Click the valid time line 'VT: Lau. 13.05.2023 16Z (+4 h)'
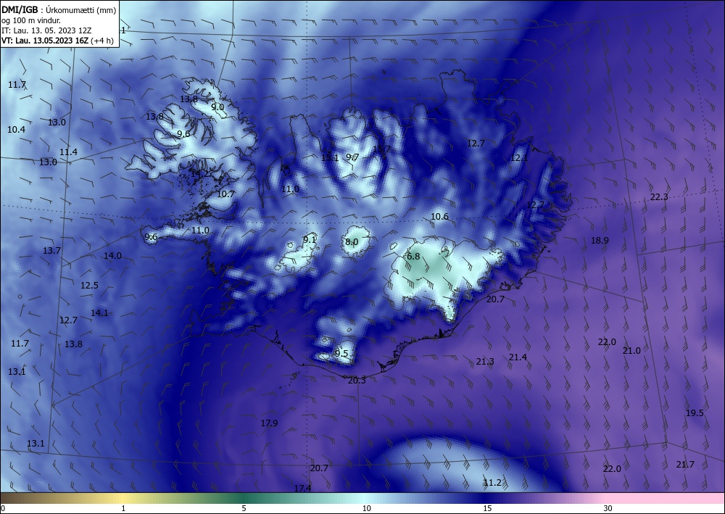This screenshot has width=725, height=514. point(57,40)
